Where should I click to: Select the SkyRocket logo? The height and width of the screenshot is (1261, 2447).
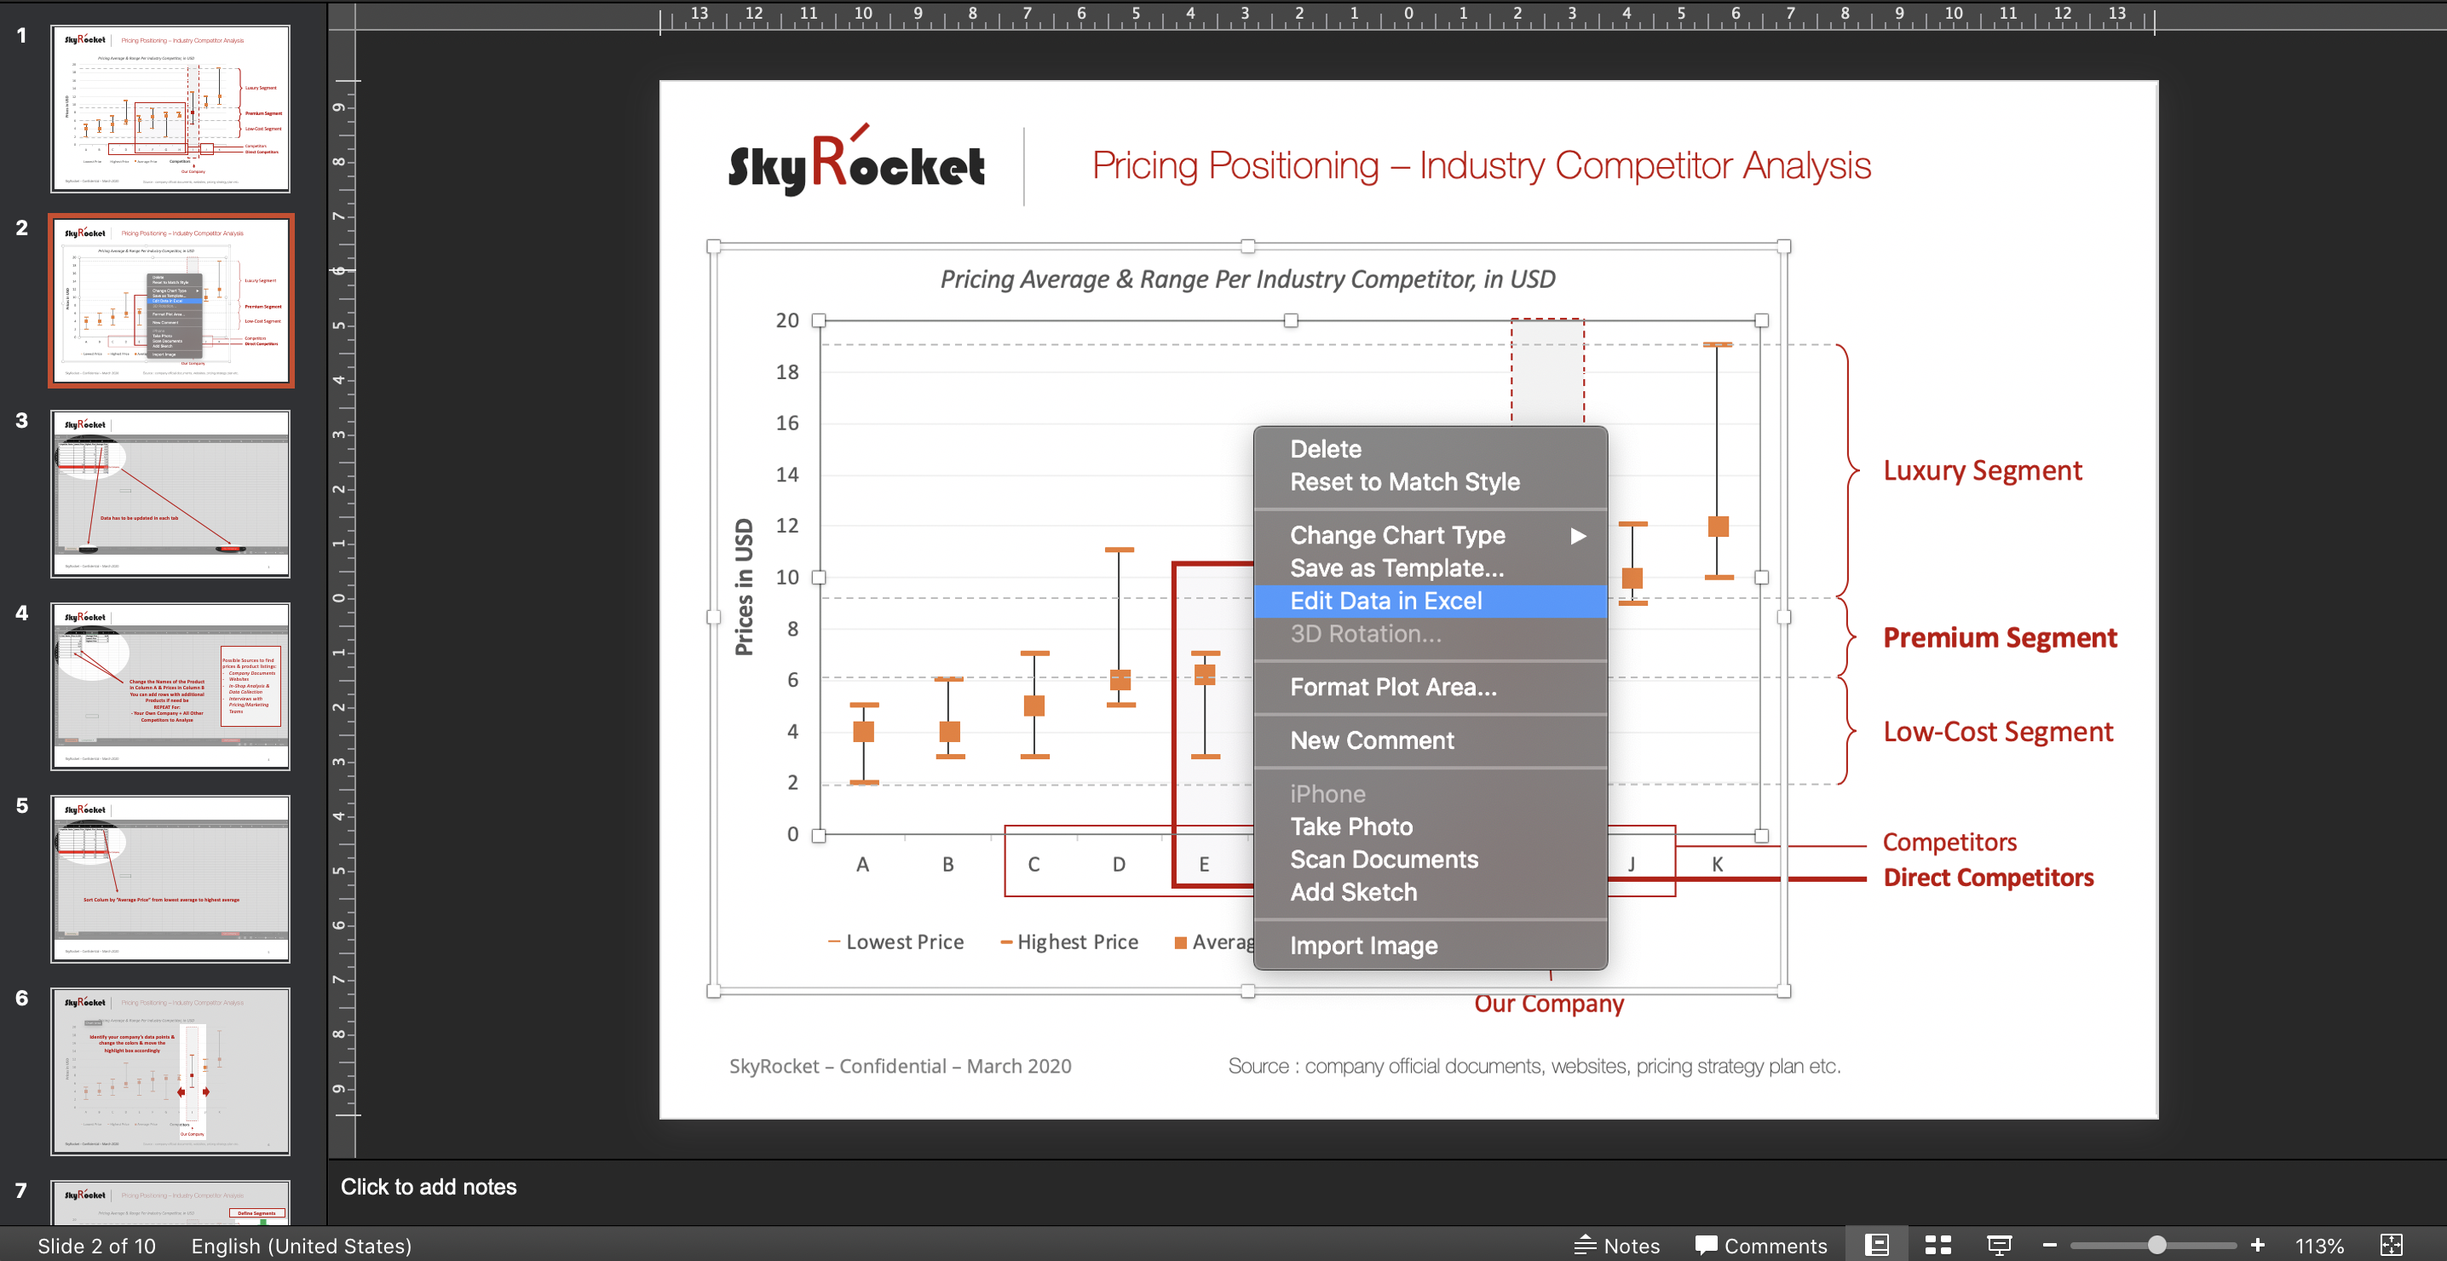pyautogui.click(x=857, y=160)
